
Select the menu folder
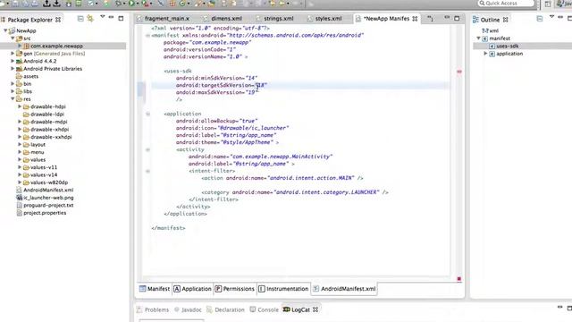click(x=38, y=152)
